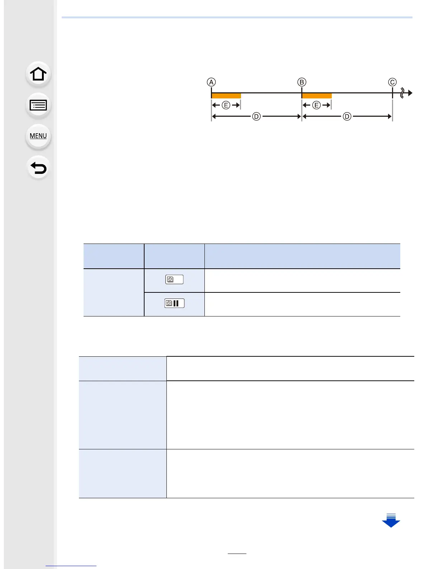The height and width of the screenshot is (569, 439).
Task: Select the first orange bar after A
Action: [226, 96]
